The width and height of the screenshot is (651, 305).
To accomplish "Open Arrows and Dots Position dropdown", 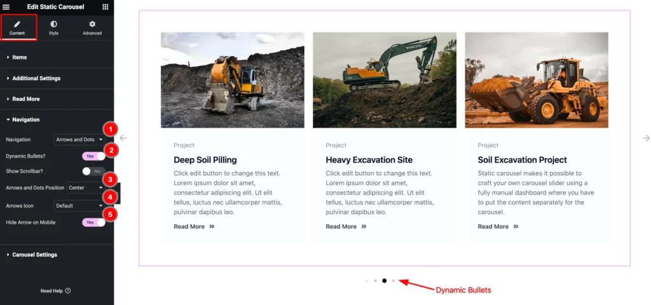I will point(85,188).
